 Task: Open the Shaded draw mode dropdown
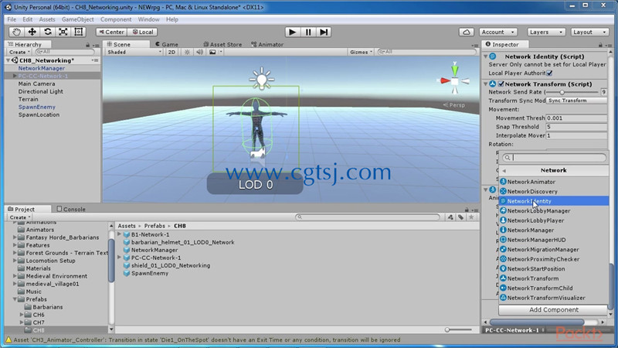[x=134, y=52]
